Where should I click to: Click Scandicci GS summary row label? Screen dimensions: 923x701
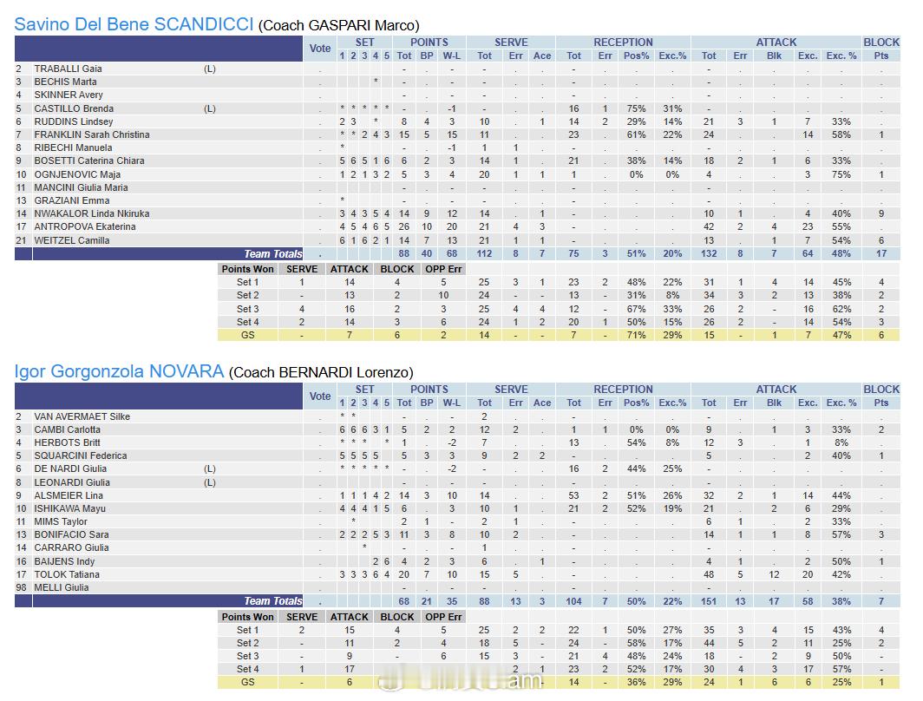coord(248,335)
